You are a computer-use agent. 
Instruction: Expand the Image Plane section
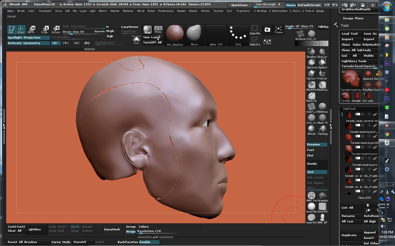pyautogui.click(x=353, y=18)
